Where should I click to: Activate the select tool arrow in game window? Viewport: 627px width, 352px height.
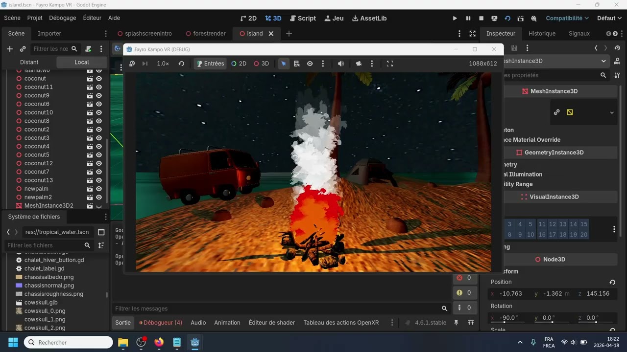point(284,64)
